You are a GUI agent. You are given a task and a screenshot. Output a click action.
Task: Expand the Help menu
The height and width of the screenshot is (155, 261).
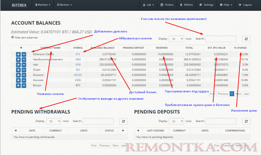click(x=226, y=5)
